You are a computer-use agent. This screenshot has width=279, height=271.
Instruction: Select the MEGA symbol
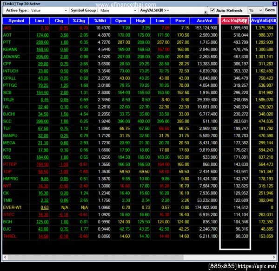tap(9, 143)
